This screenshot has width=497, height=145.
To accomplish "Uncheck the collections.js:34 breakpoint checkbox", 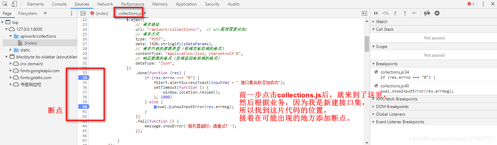I will 376,72.
